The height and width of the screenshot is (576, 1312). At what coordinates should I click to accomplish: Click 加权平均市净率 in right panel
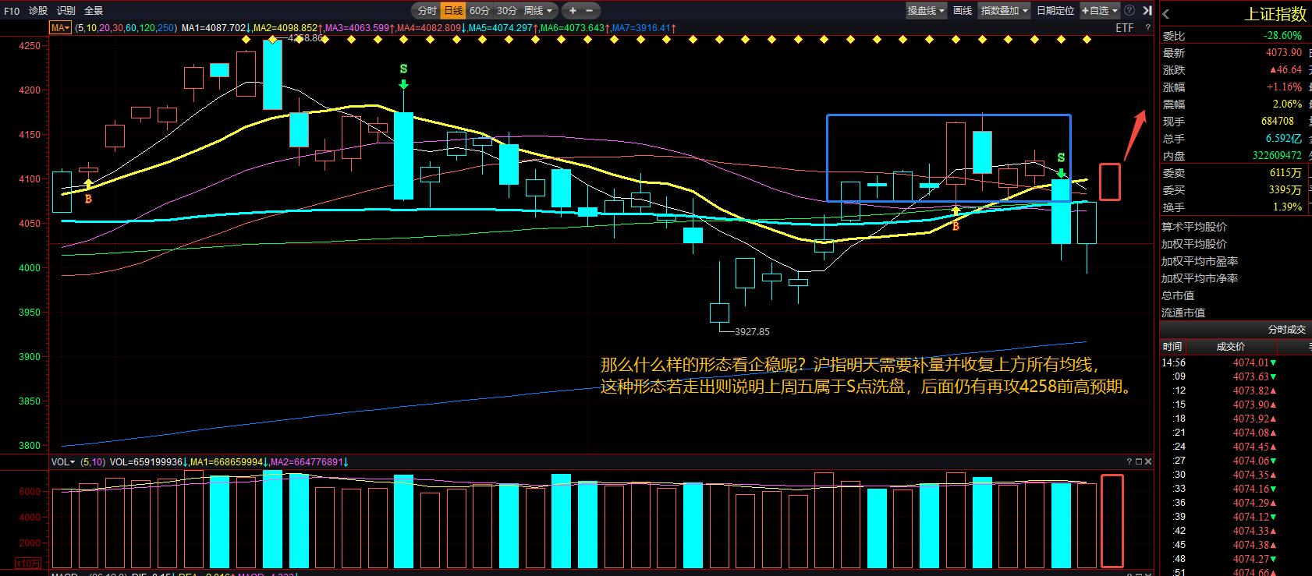1200,278
